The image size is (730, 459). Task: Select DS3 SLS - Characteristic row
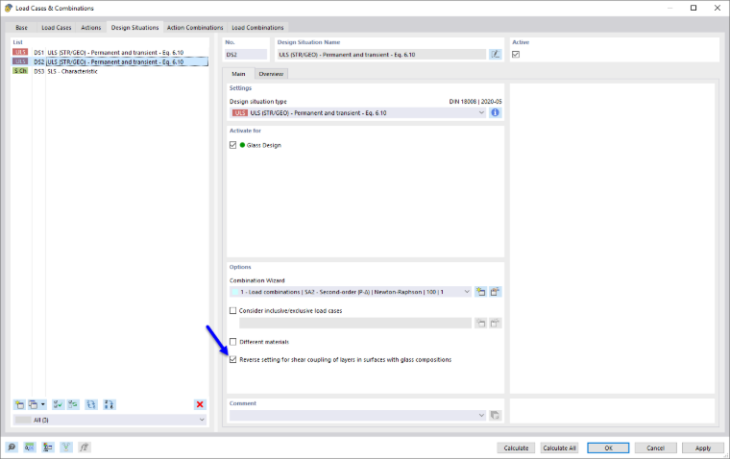(x=109, y=71)
